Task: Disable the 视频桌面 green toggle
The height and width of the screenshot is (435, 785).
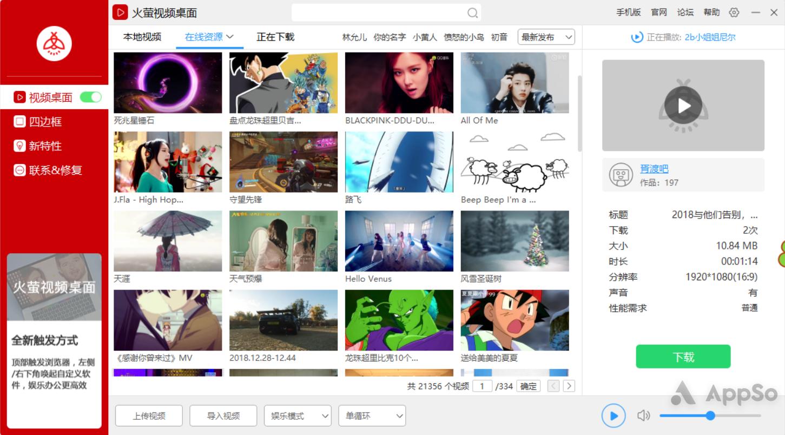Action: [x=90, y=97]
